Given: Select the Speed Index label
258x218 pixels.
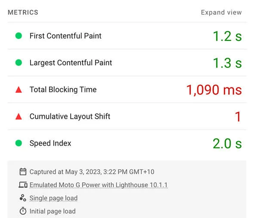Looking at the screenshot, I should click(x=50, y=143).
